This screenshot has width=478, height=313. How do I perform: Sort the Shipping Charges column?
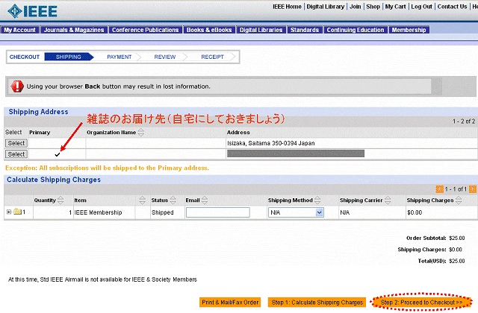point(459,200)
